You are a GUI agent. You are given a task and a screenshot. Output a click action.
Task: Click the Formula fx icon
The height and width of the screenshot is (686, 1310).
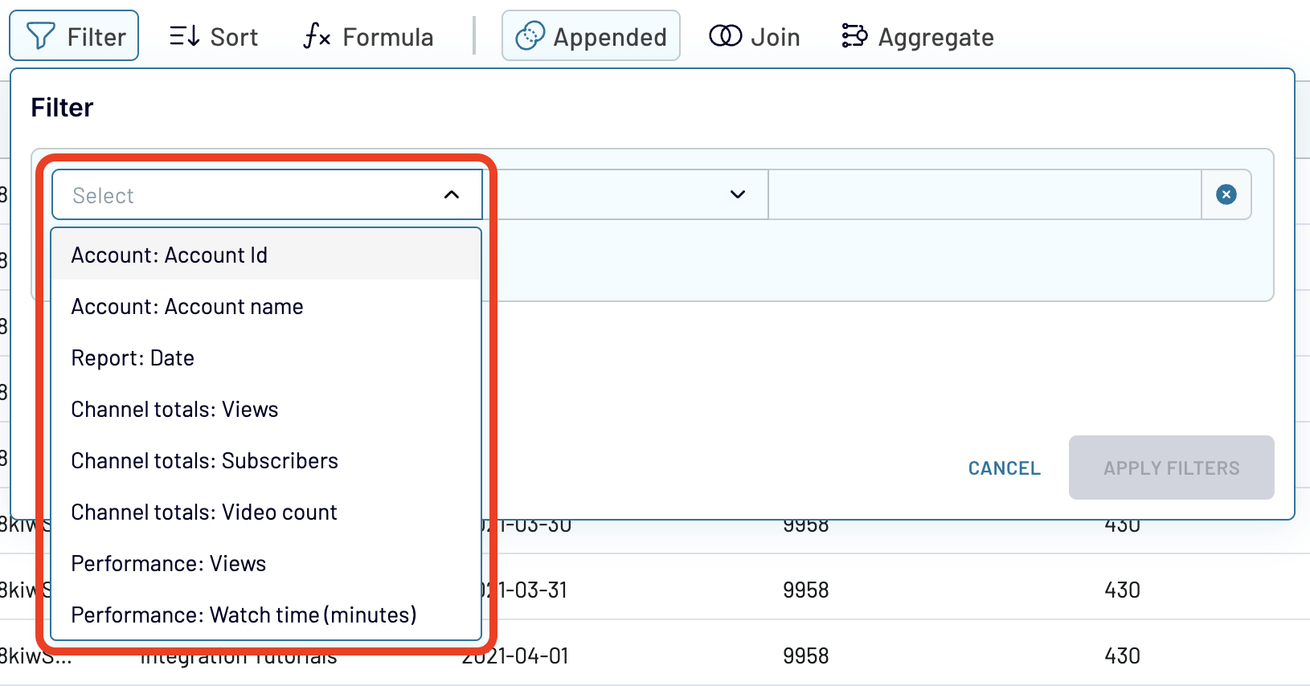click(317, 36)
